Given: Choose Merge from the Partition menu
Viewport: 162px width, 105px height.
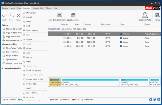Looking at the screenshot, I should [x=35, y=21].
